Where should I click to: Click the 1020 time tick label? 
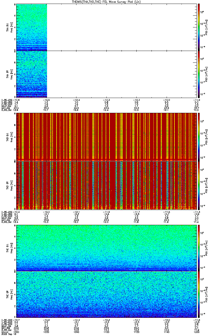pos(46,332)
